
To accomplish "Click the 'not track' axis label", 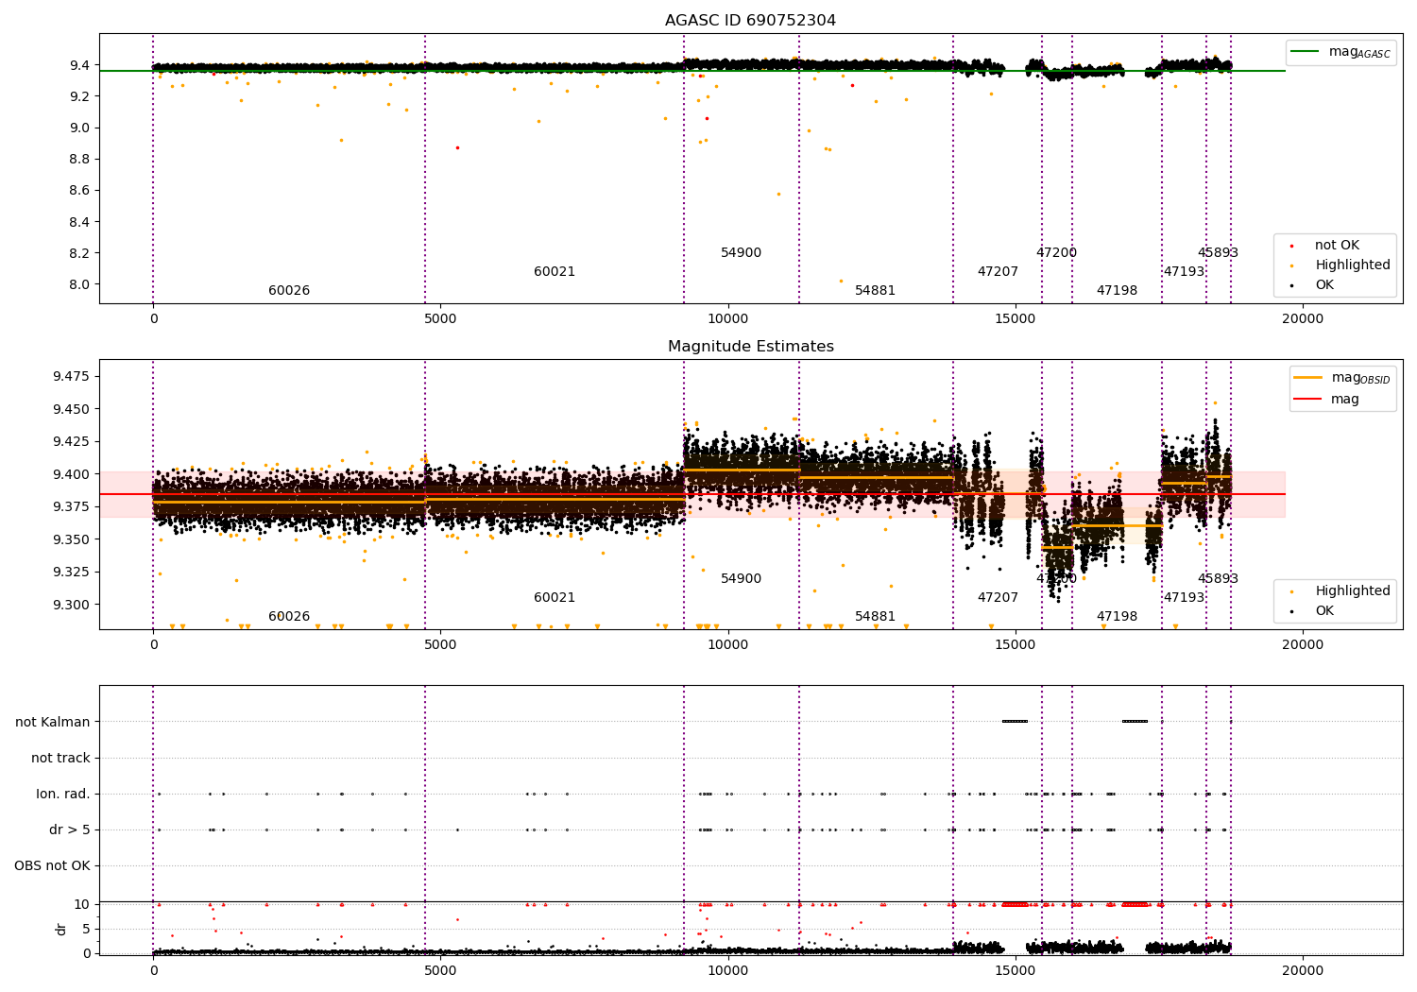I will point(60,758).
